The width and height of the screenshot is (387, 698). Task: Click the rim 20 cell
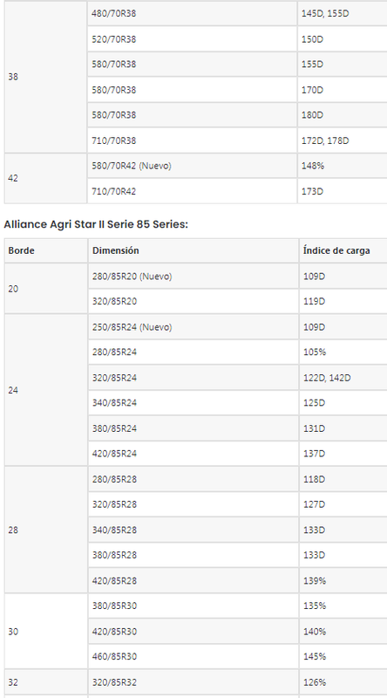coord(46,289)
